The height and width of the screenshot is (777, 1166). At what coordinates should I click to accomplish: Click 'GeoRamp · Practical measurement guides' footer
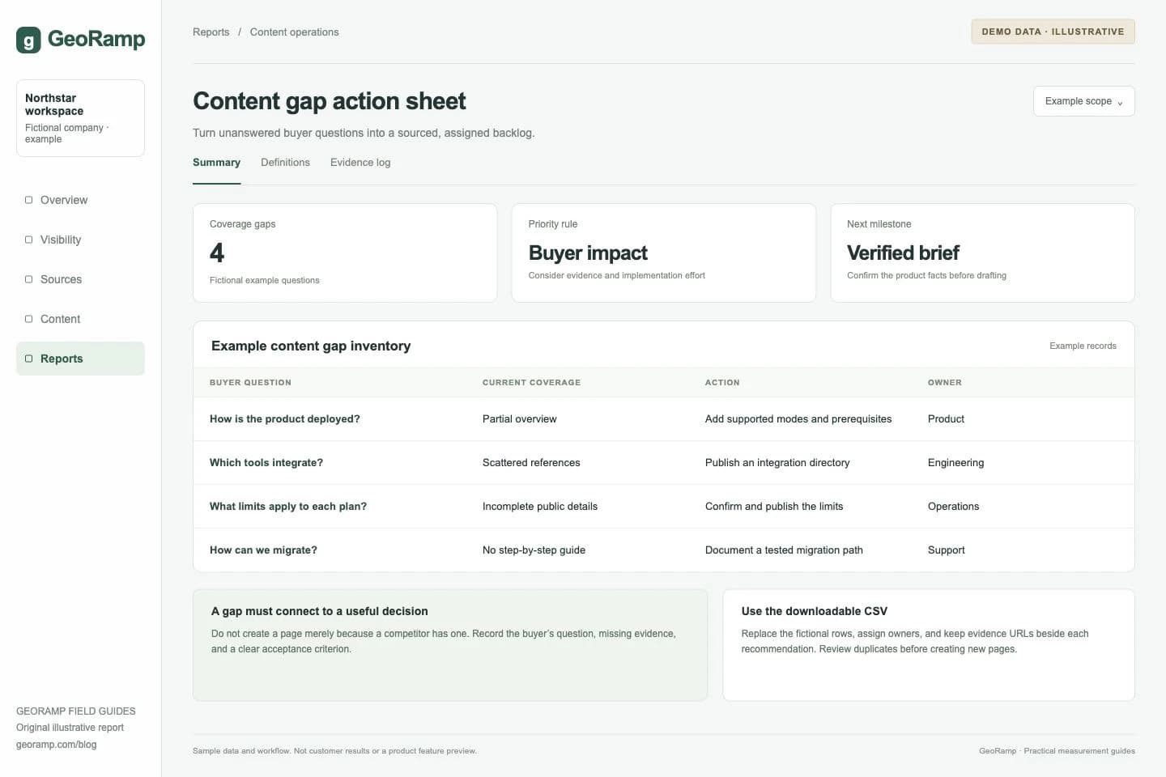click(1057, 751)
